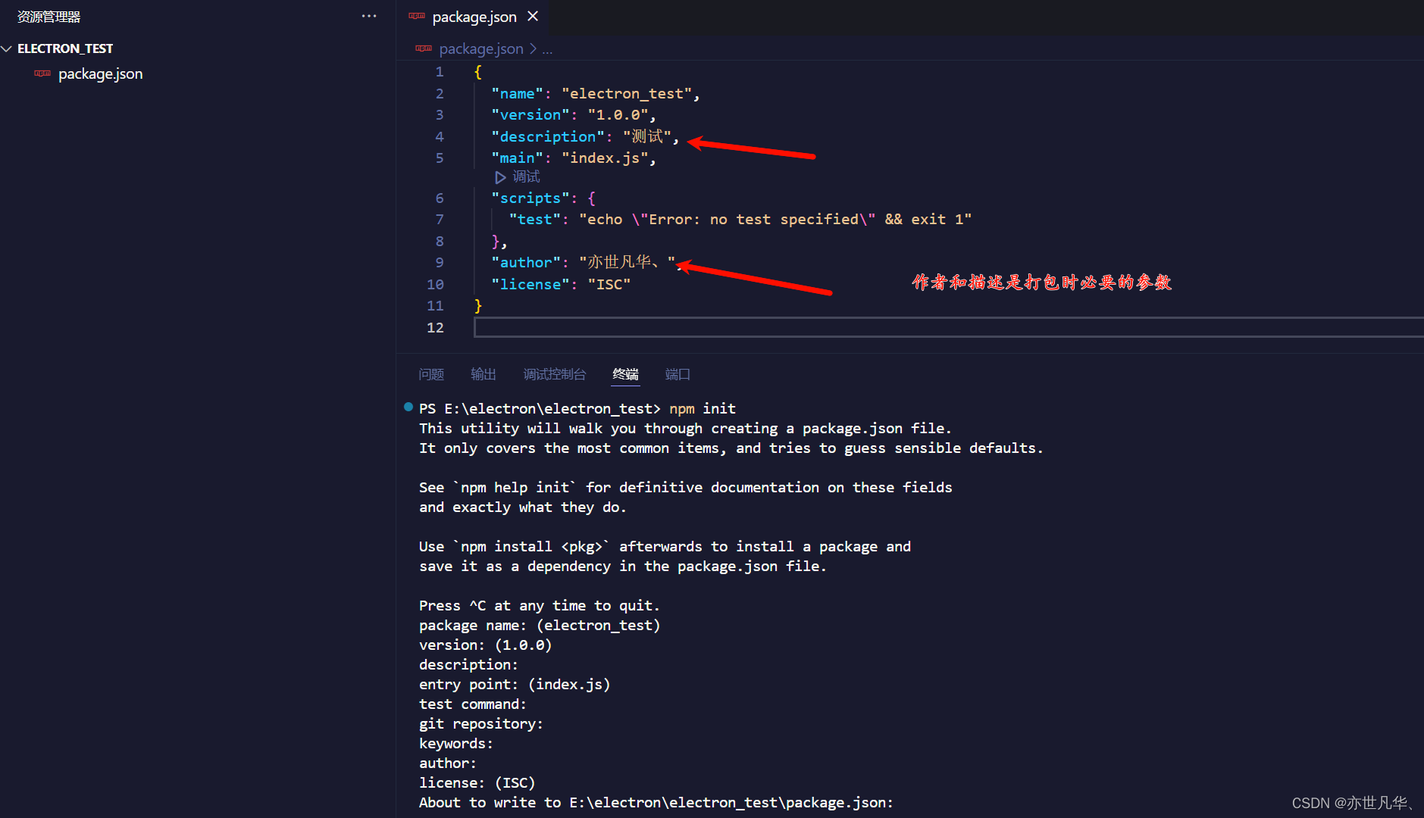
Task: Click the package.json icon on editor tab
Action: 417,16
